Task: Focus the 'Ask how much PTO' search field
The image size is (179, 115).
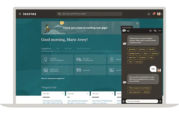Action: (89, 14)
